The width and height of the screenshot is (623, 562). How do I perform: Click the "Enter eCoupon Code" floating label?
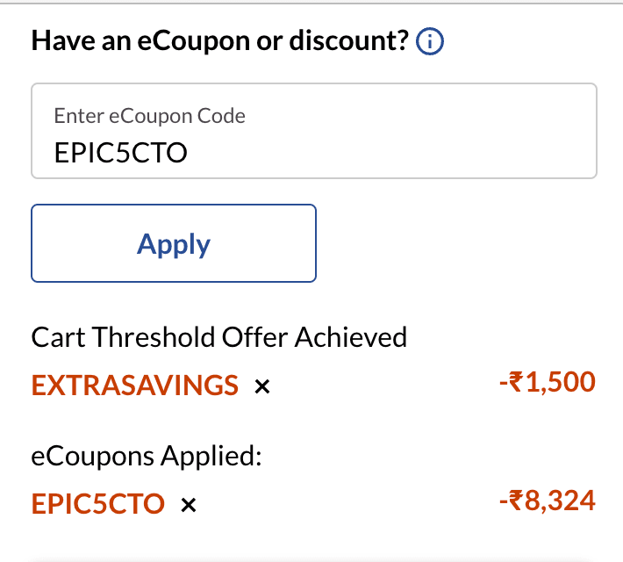click(x=149, y=115)
